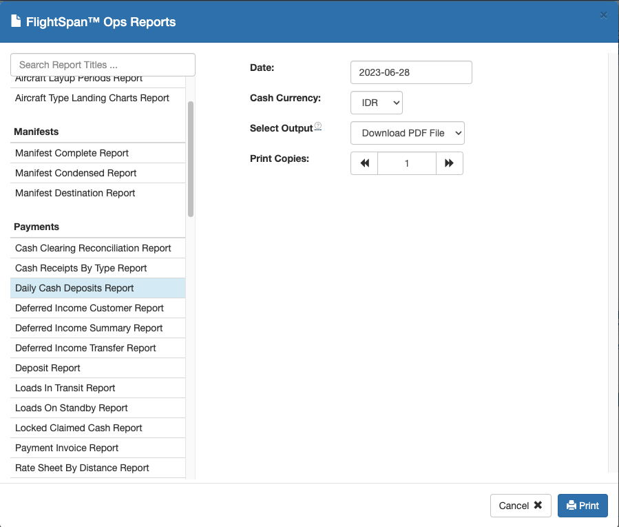The width and height of the screenshot is (619, 527).
Task: Select Cash Clearing Reconciliation Report
Action: click(98, 248)
